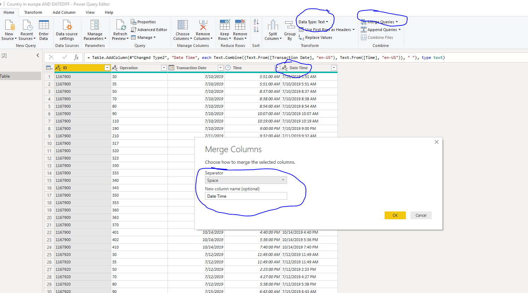
Task: Click Remove Rows icon
Action: click(x=240, y=25)
